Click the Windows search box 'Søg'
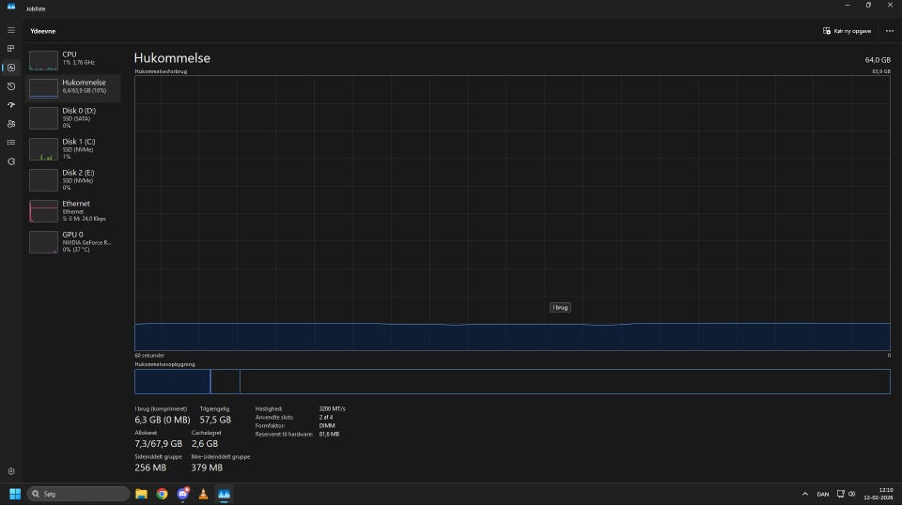 [x=79, y=493]
